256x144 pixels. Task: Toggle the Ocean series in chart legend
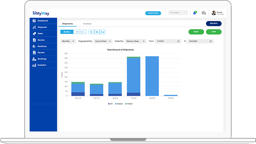point(119,104)
